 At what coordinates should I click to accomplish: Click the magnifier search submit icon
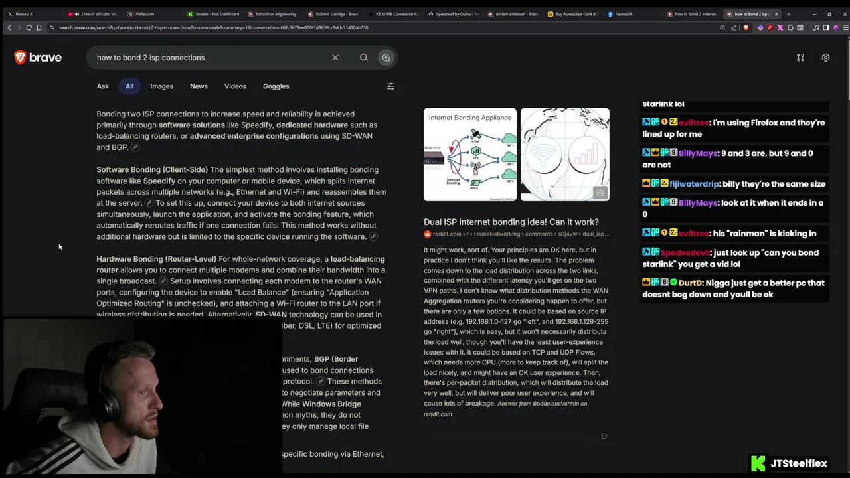[x=364, y=58]
